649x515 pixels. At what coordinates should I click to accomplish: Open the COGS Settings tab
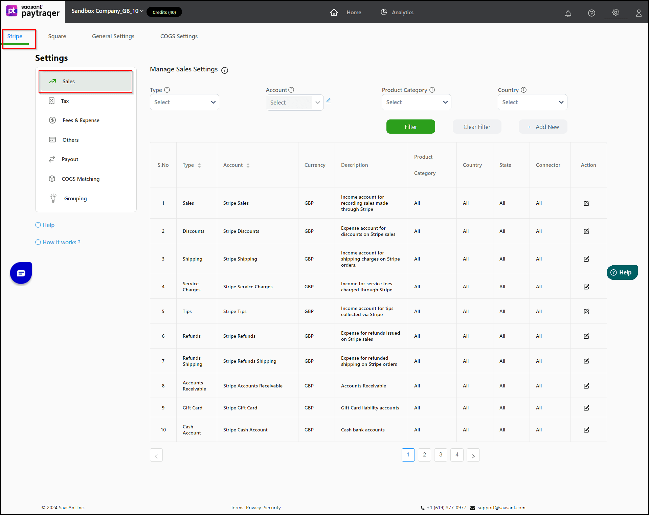click(x=179, y=36)
